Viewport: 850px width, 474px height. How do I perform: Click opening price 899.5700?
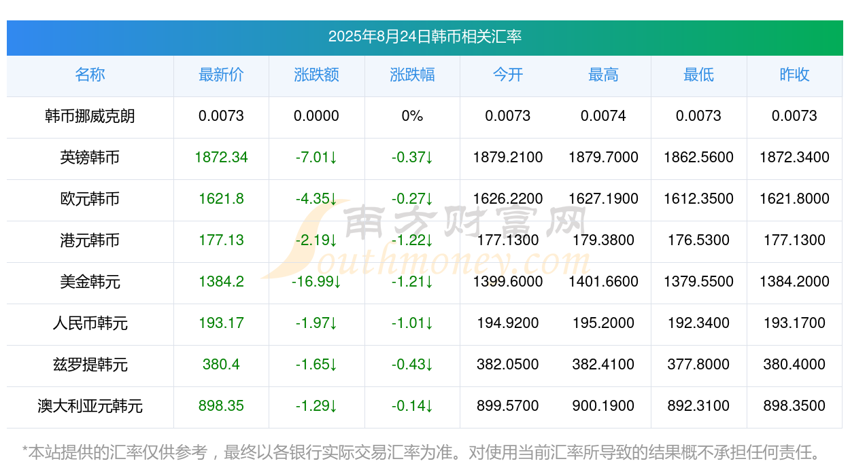[508, 406]
